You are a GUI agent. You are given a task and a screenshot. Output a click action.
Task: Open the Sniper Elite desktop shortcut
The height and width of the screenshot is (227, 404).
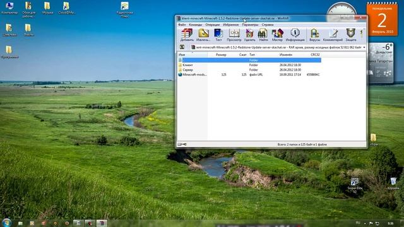[x=355, y=185]
